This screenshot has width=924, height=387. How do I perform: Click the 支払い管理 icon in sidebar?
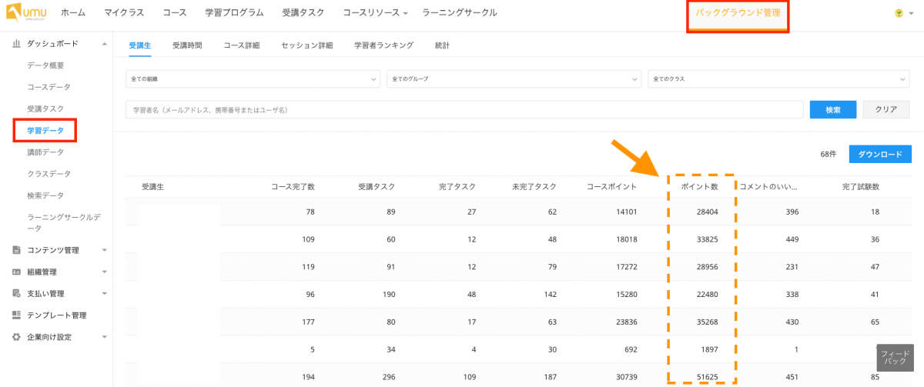16,293
